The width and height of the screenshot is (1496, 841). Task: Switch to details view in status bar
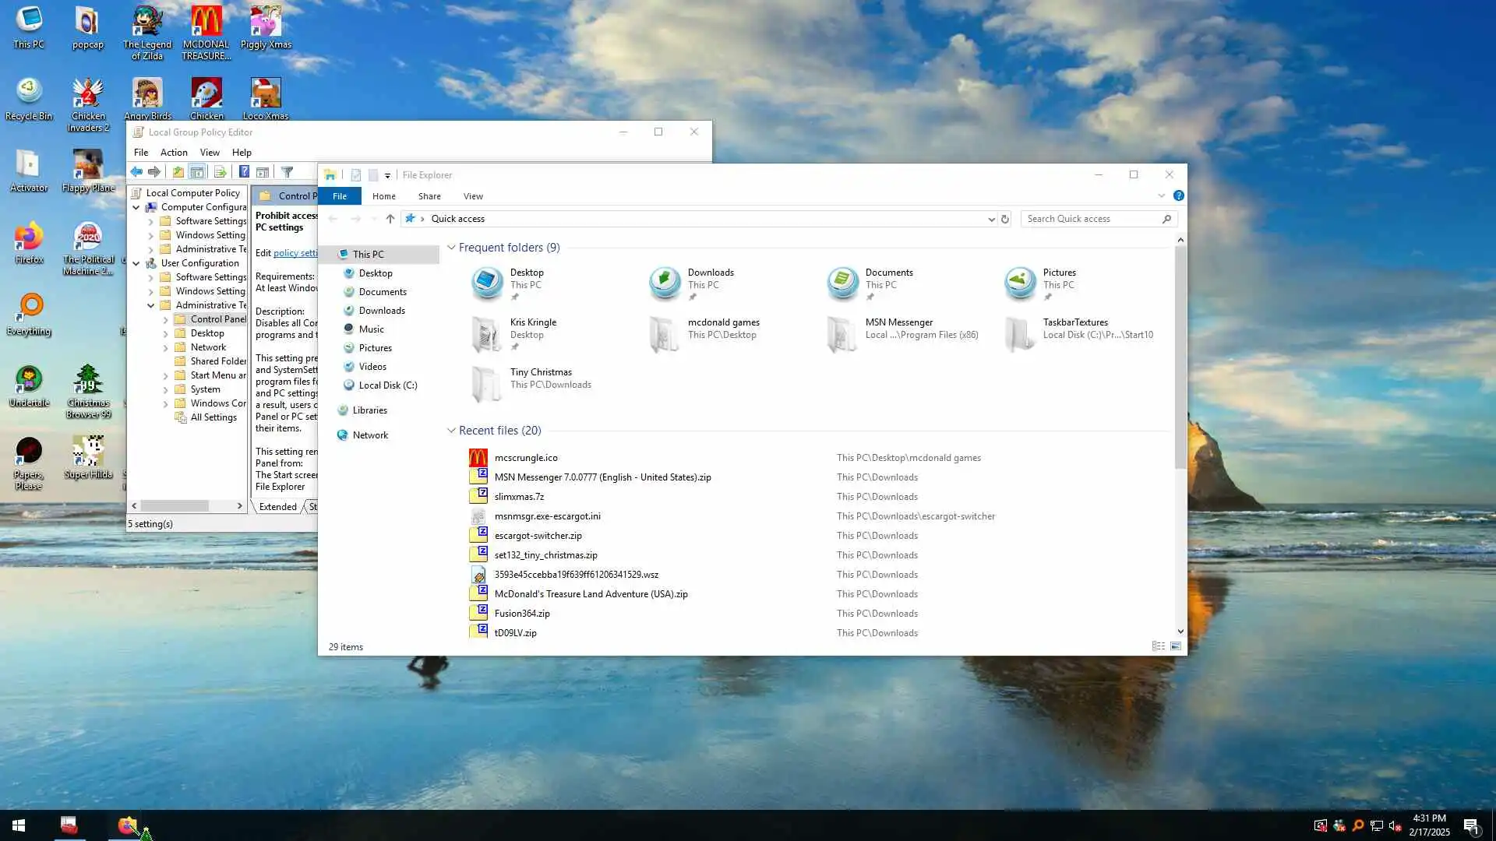(x=1159, y=647)
